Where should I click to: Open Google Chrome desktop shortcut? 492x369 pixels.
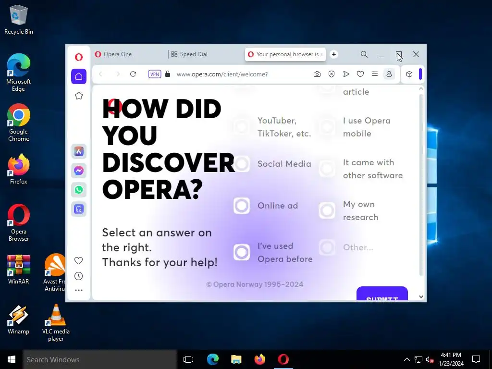pyautogui.click(x=19, y=123)
